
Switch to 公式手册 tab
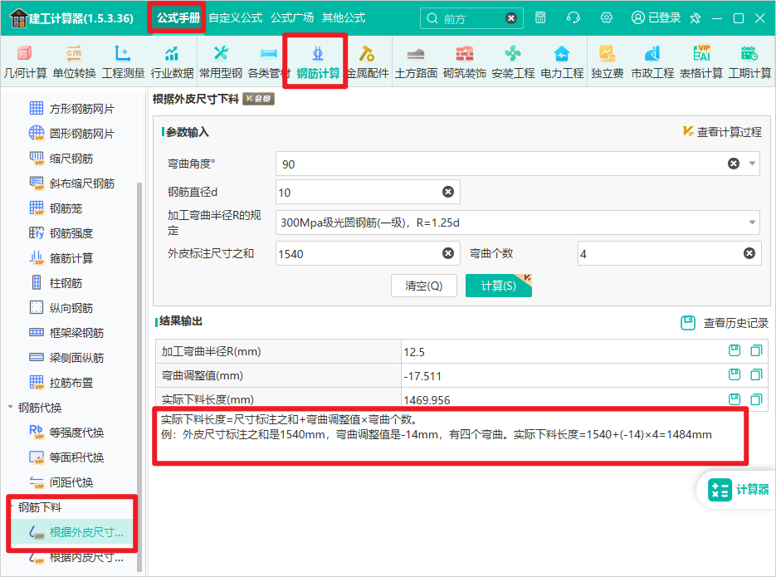coord(178,17)
